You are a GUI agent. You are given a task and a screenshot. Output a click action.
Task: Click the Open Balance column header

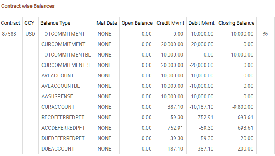click(136, 23)
